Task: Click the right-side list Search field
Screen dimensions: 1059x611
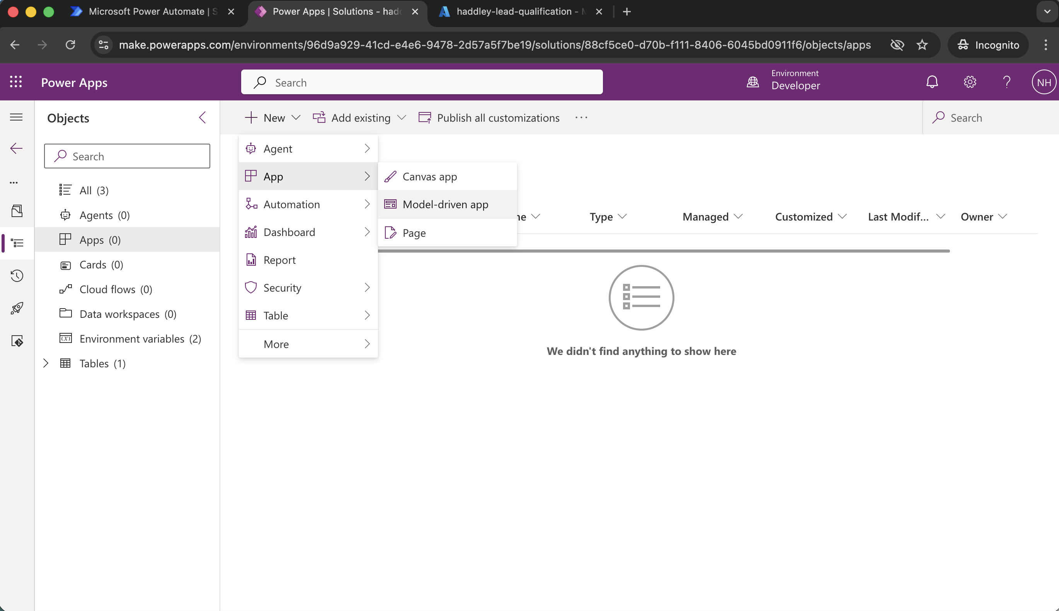Action: [x=990, y=118]
